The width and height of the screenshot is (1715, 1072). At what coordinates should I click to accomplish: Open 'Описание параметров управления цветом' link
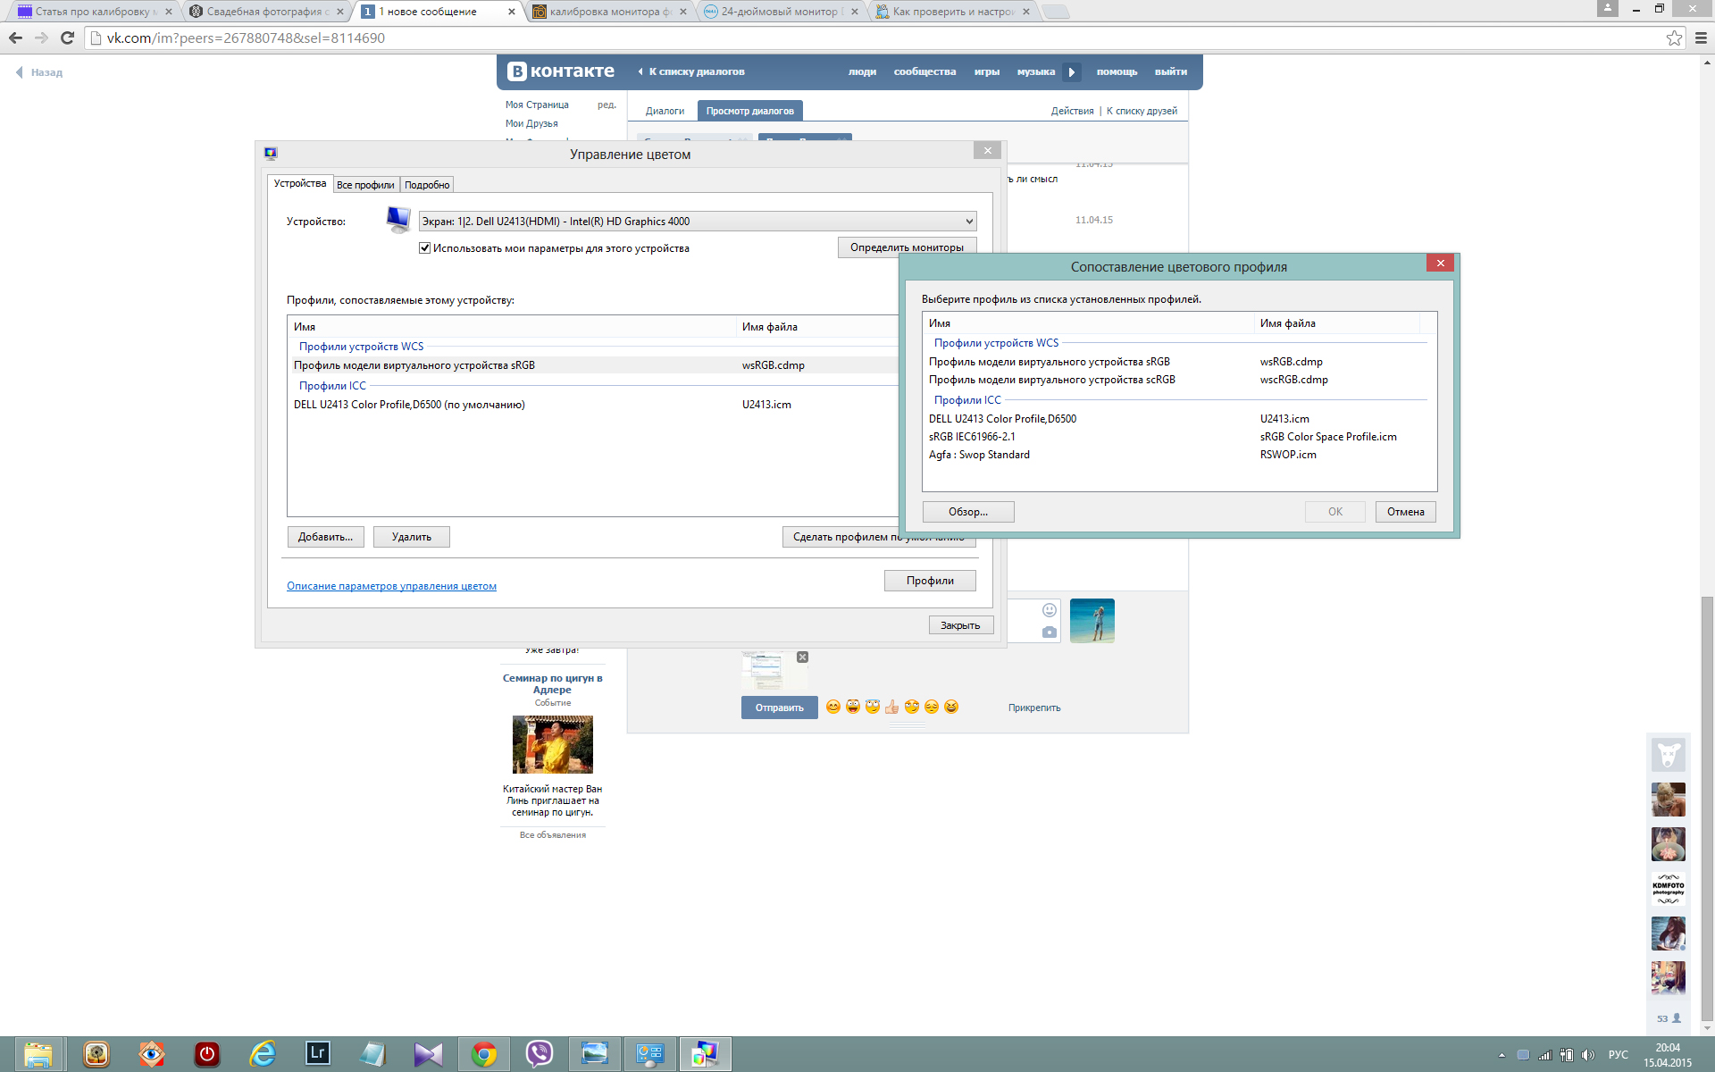pos(391,586)
